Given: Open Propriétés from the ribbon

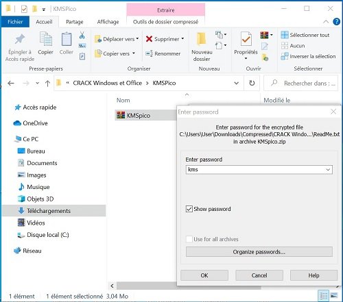Looking at the screenshot, I should 246,45.
